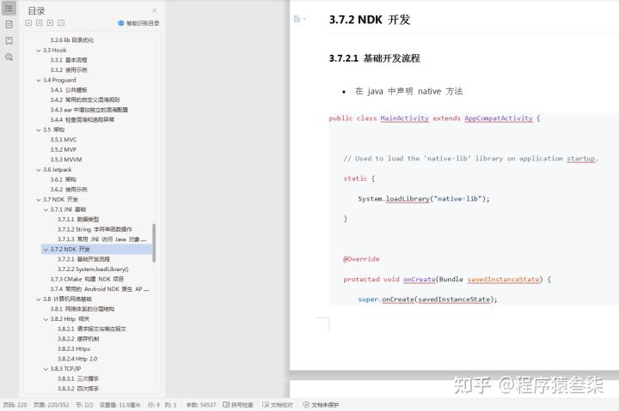Jump to 3.4.1 公共模板
The width and height of the screenshot is (619, 411).
[69, 90]
